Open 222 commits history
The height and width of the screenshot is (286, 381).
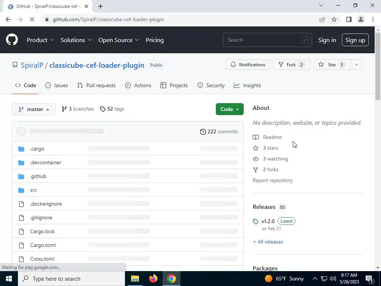pyautogui.click(x=219, y=131)
